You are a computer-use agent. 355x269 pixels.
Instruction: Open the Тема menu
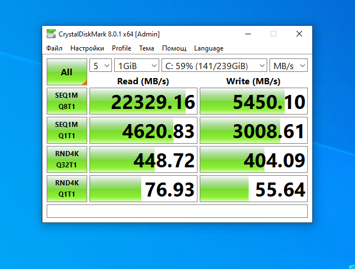click(146, 48)
